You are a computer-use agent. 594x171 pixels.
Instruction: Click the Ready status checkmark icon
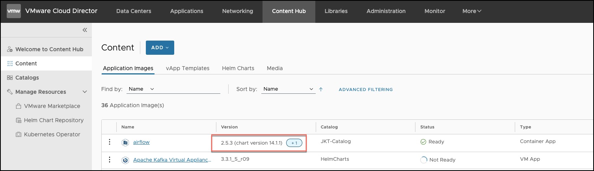pos(423,142)
